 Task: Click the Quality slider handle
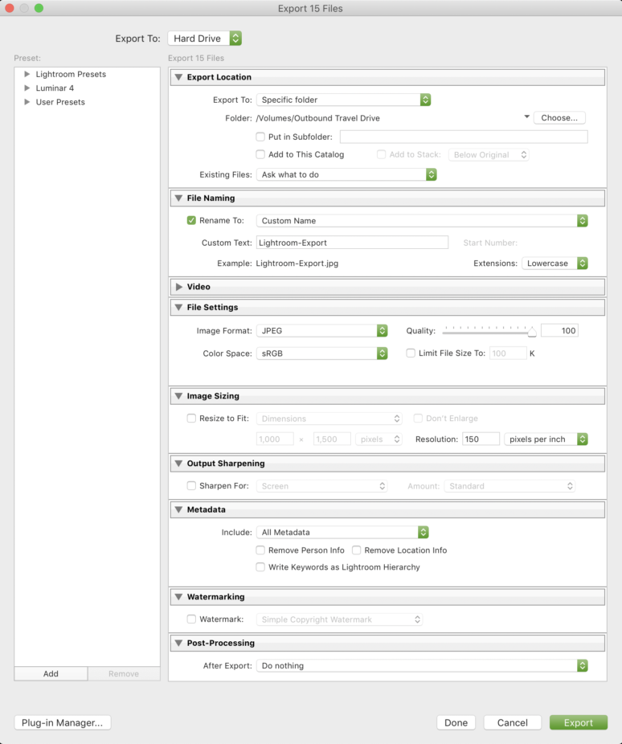coord(531,331)
